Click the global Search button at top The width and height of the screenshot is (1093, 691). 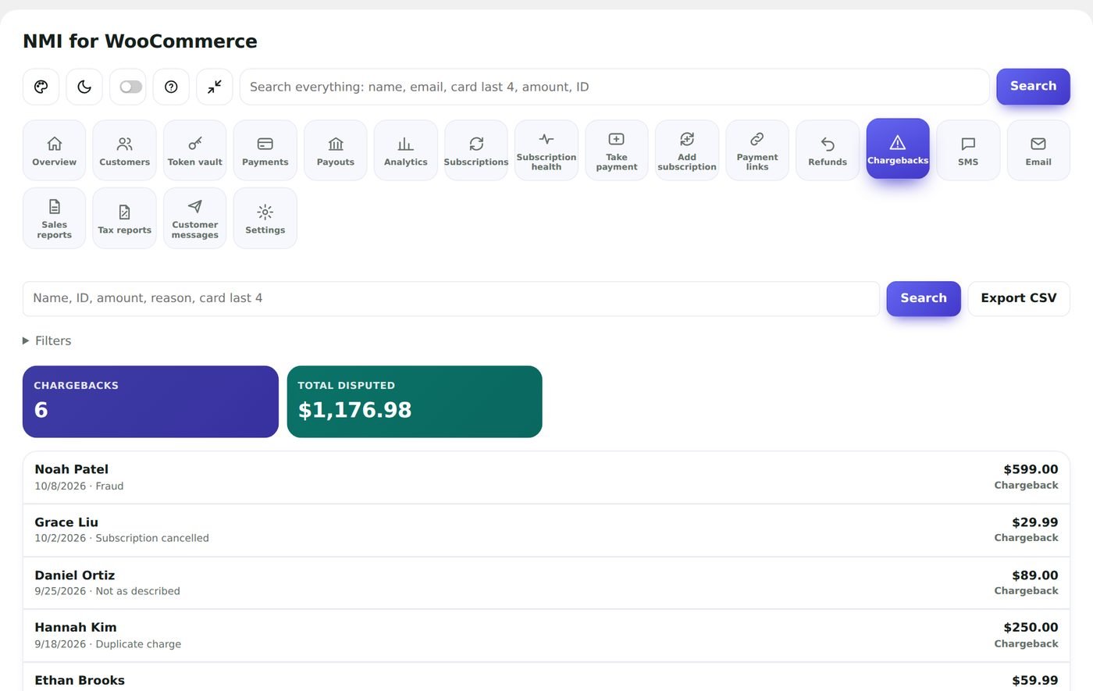coord(1033,86)
